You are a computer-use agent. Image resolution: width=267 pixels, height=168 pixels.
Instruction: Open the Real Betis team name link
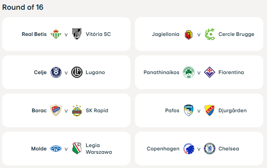pyautogui.click(x=34, y=34)
